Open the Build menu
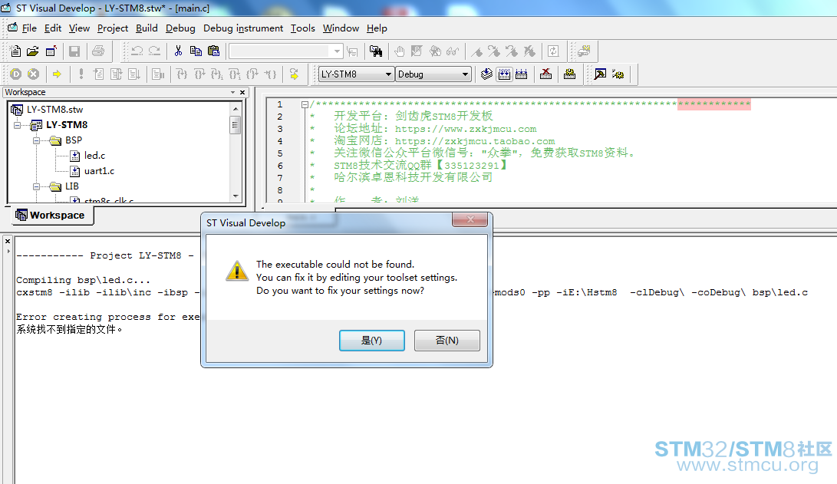The width and height of the screenshot is (837, 484). 147,28
